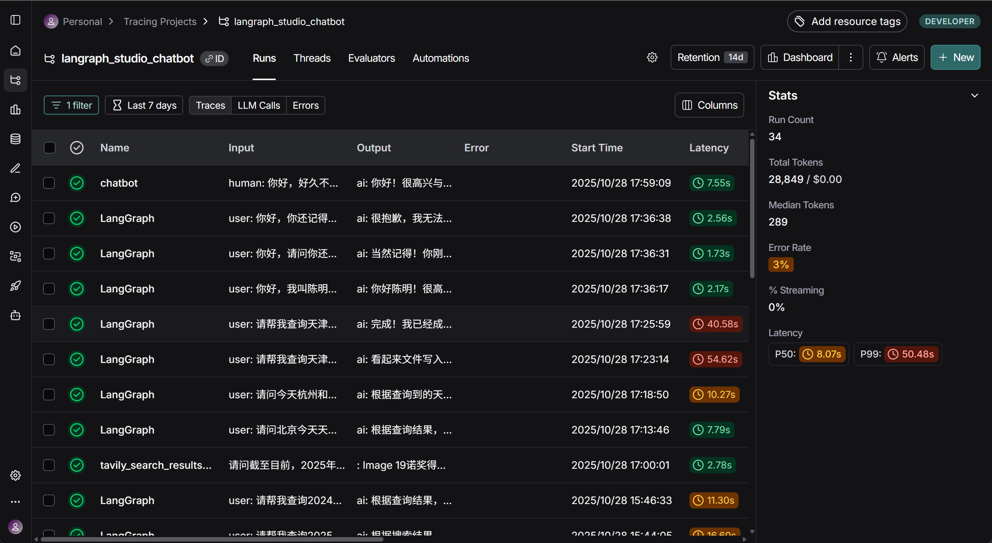Click the 3% Error Rate badge

(781, 265)
